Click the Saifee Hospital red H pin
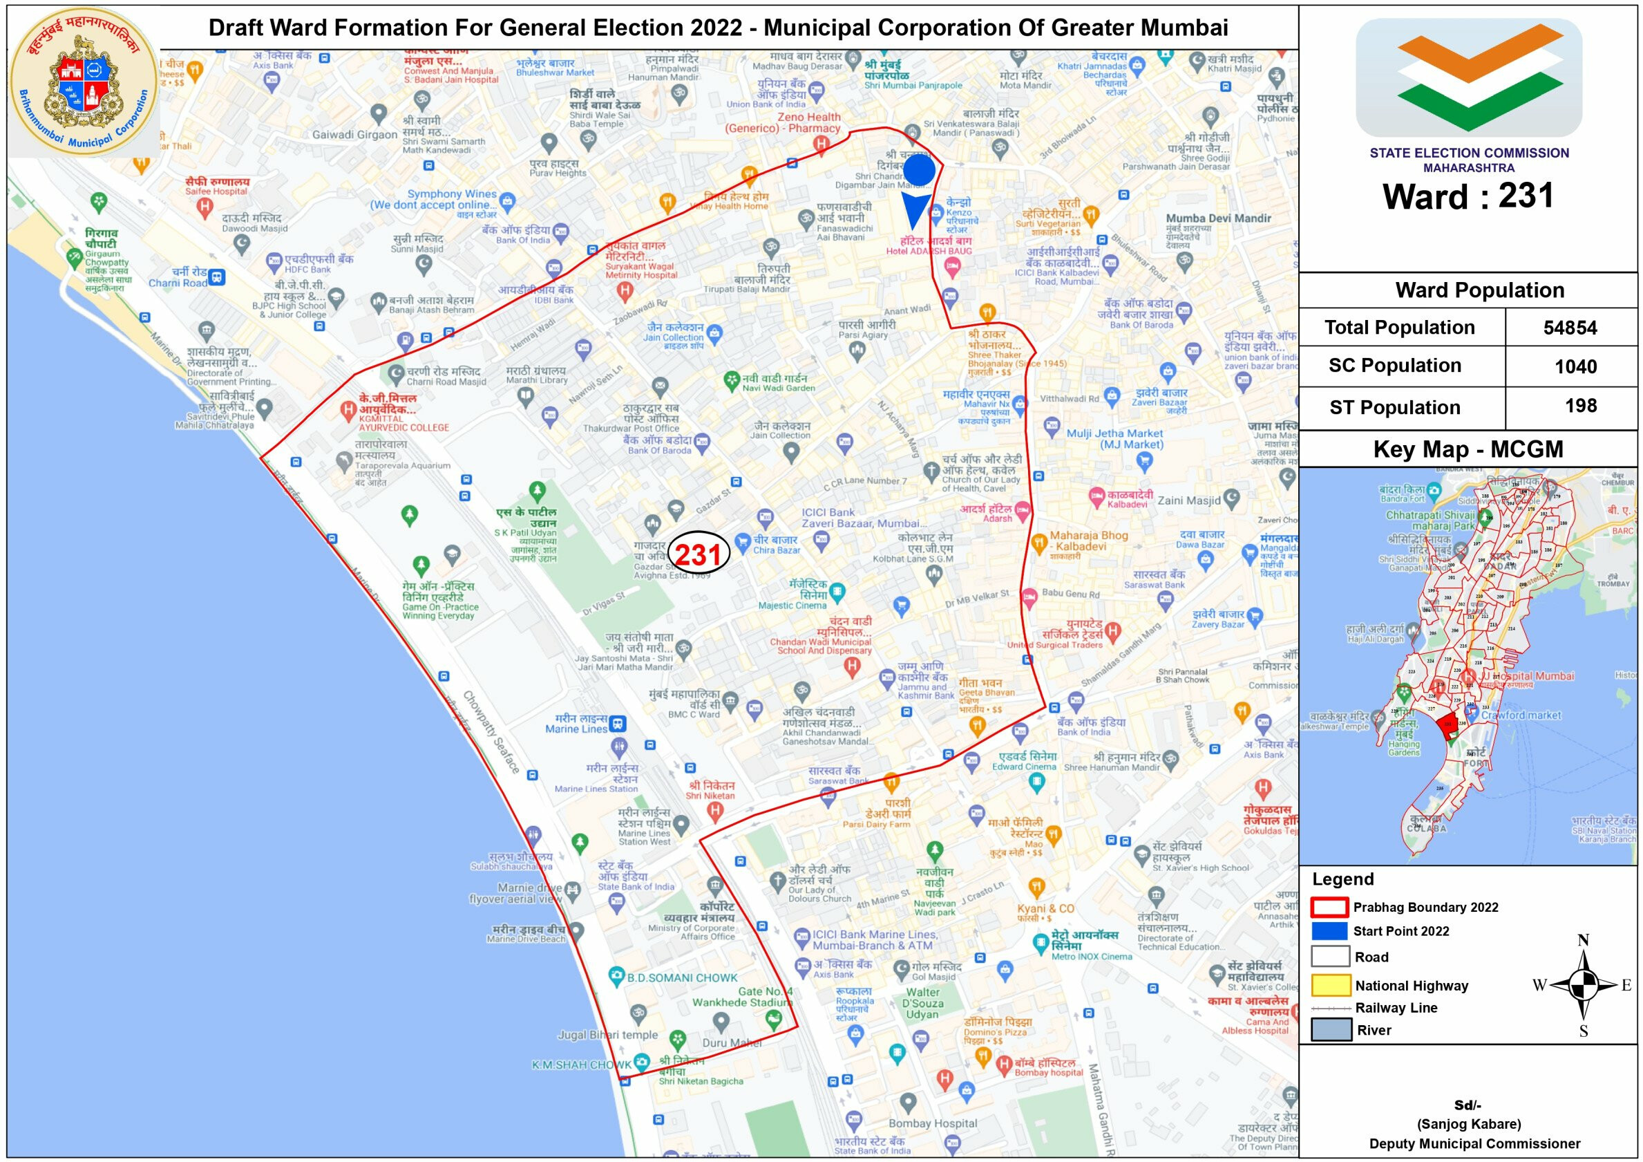The image size is (1643, 1162). (x=205, y=207)
